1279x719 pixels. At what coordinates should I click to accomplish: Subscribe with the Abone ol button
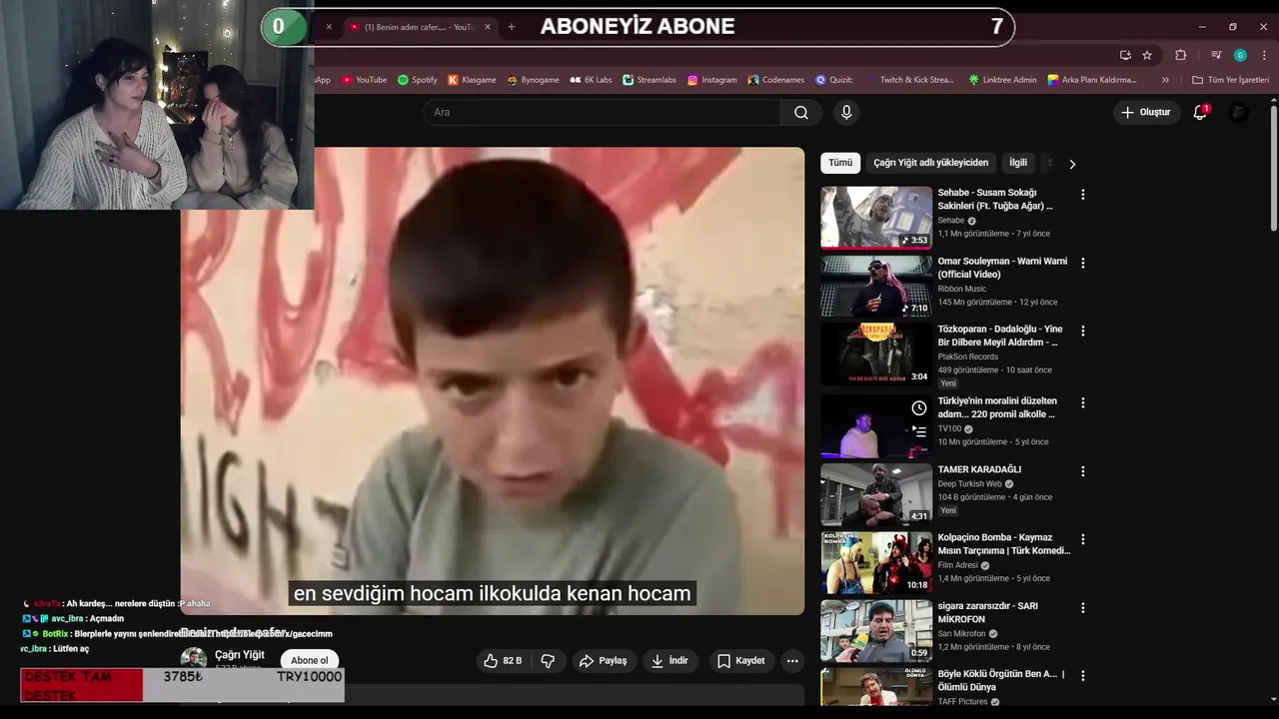[310, 660]
